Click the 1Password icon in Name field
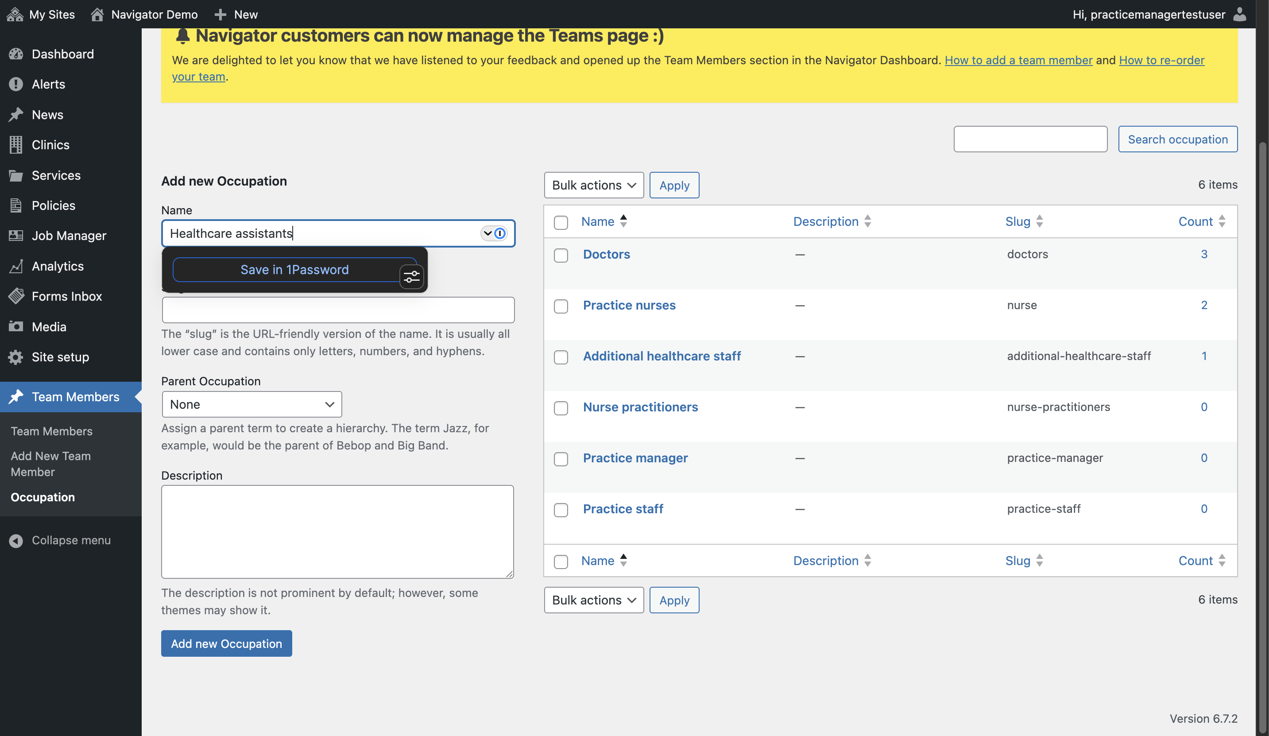Screen dimensions: 1269x736 click(x=499, y=233)
